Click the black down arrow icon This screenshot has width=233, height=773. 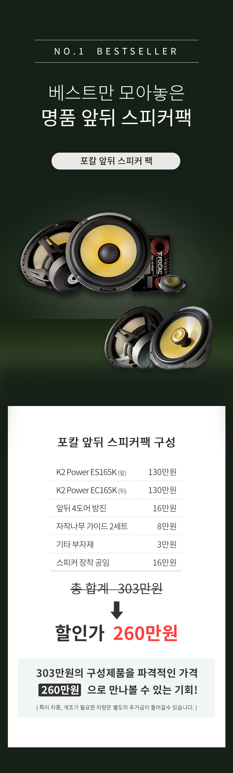(x=117, y=610)
